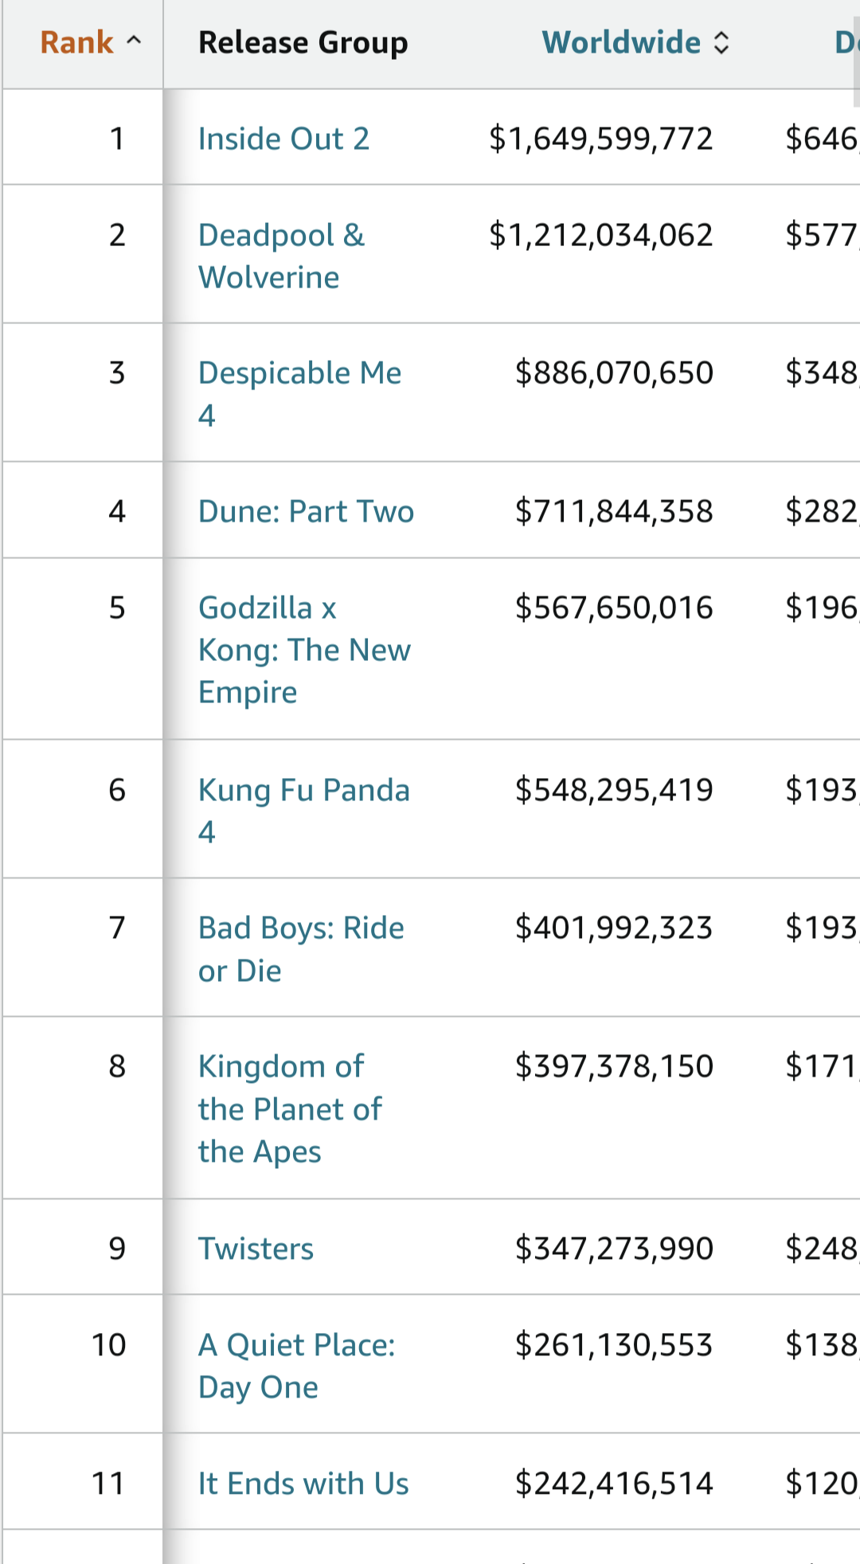This screenshot has width=860, height=1564.
Task: Open It Ends with Us link
Action: coord(303,1484)
